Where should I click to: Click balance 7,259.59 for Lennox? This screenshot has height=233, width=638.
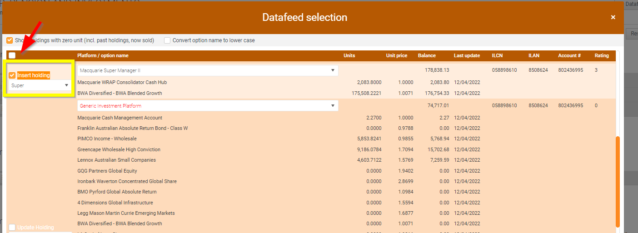[439, 160]
